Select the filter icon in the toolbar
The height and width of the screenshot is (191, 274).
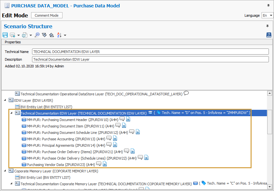(x=44, y=35)
